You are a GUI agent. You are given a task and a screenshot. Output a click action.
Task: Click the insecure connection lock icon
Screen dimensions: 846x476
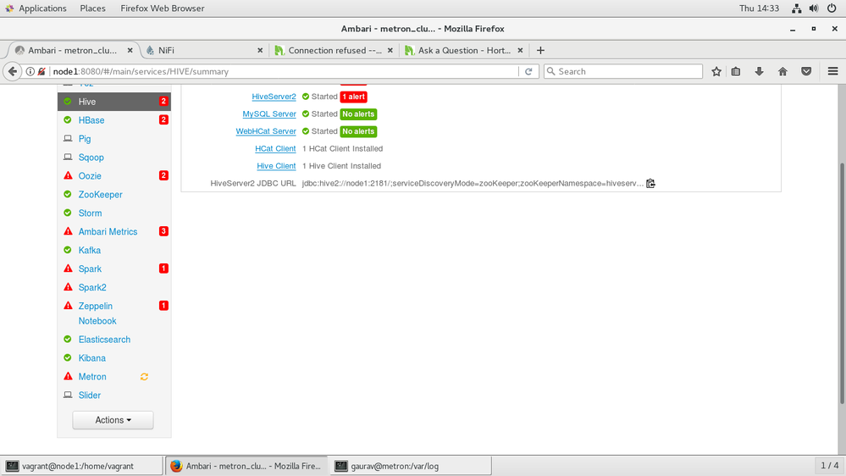tap(41, 71)
